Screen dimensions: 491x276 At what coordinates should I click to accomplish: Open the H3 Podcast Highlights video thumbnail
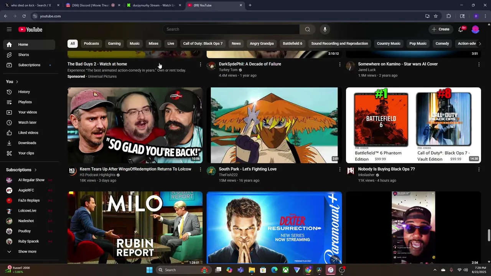pos(135,125)
